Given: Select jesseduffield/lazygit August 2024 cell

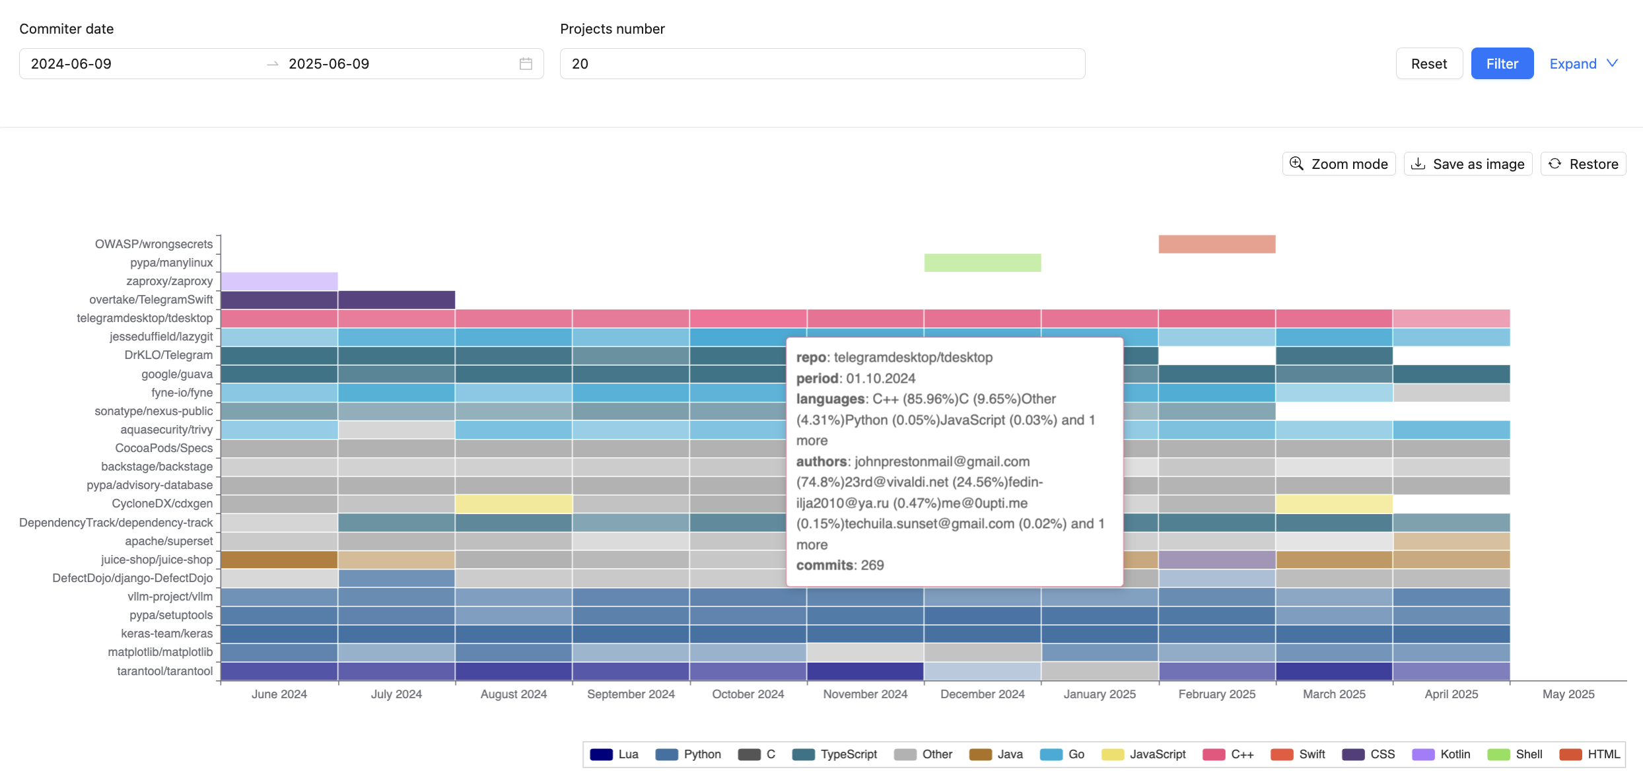Looking at the screenshot, I should coord(514,337).
